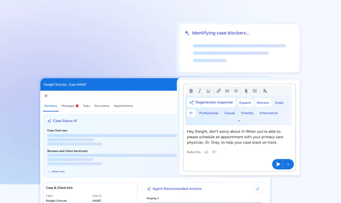Go back using the arrow under the case header
This screenshot has width=341, height=203.
(x=47, y=96)
